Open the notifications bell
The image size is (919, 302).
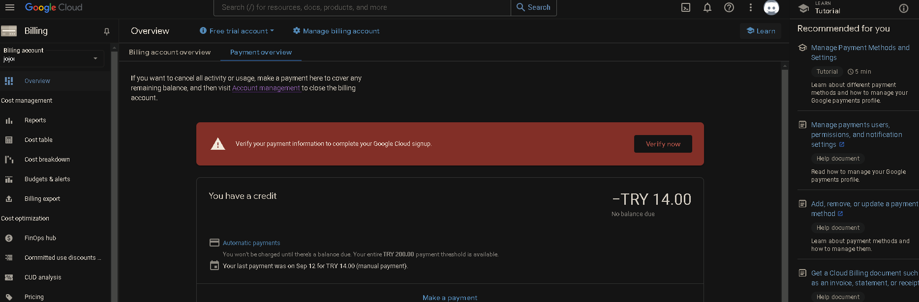(707, 7)
